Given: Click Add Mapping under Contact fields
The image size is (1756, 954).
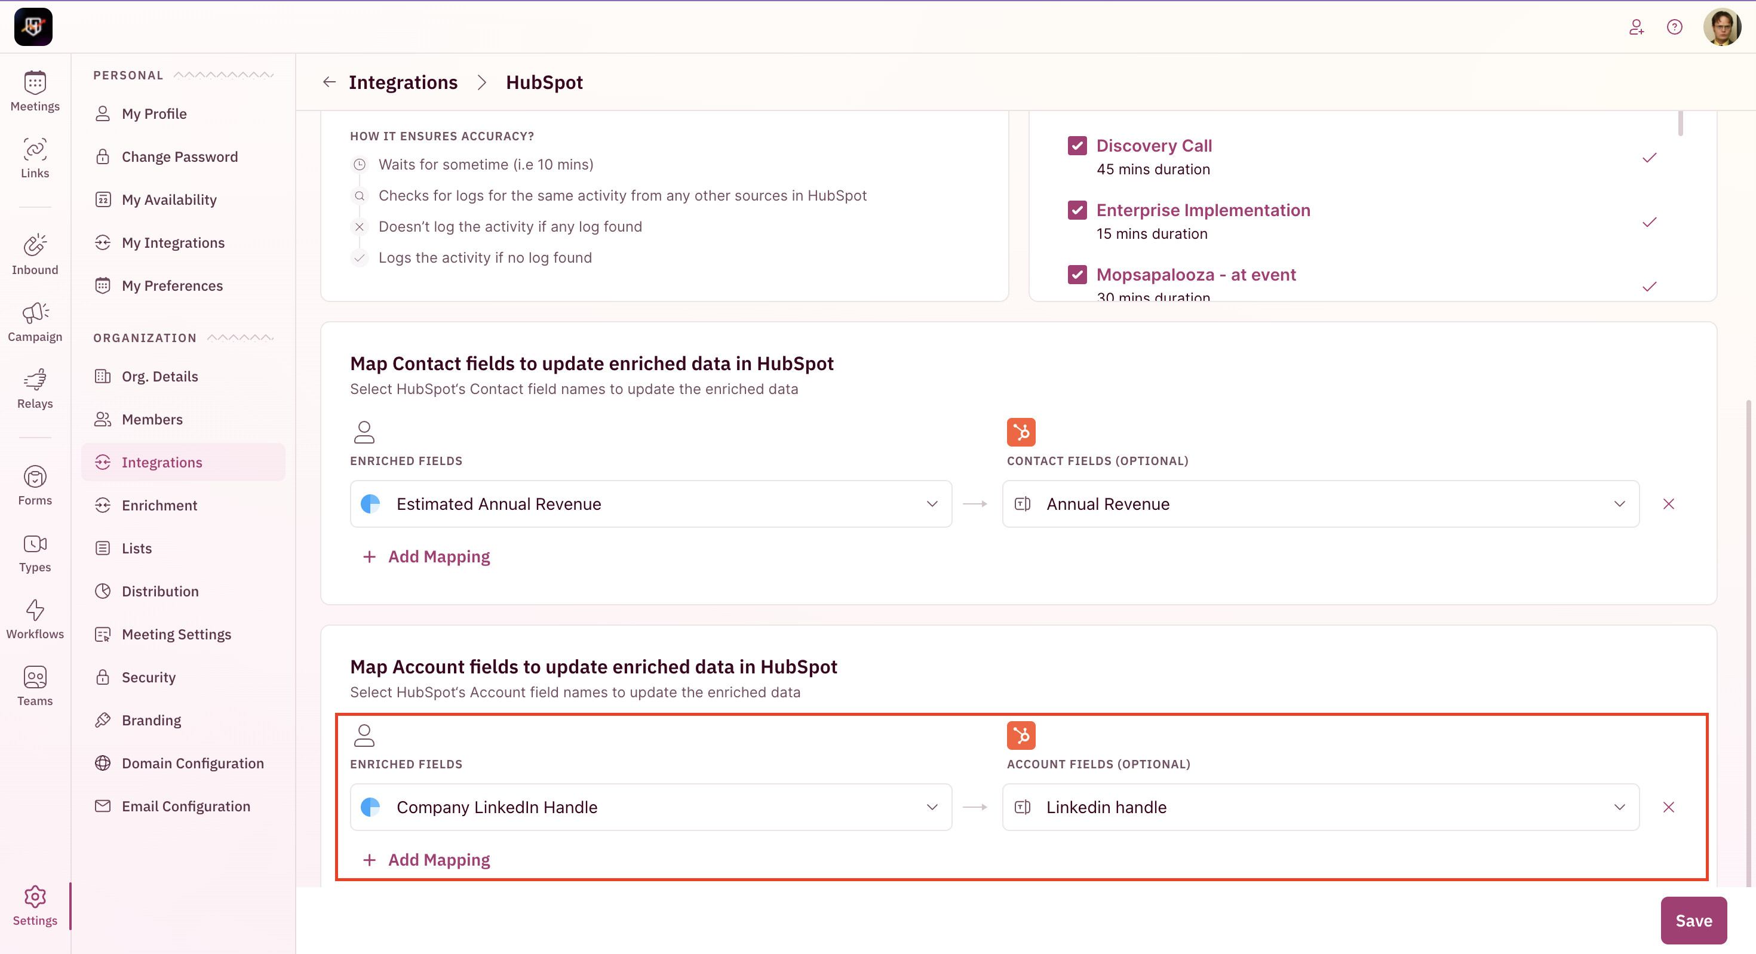Looking at the screenshot, I should (426, 557).
